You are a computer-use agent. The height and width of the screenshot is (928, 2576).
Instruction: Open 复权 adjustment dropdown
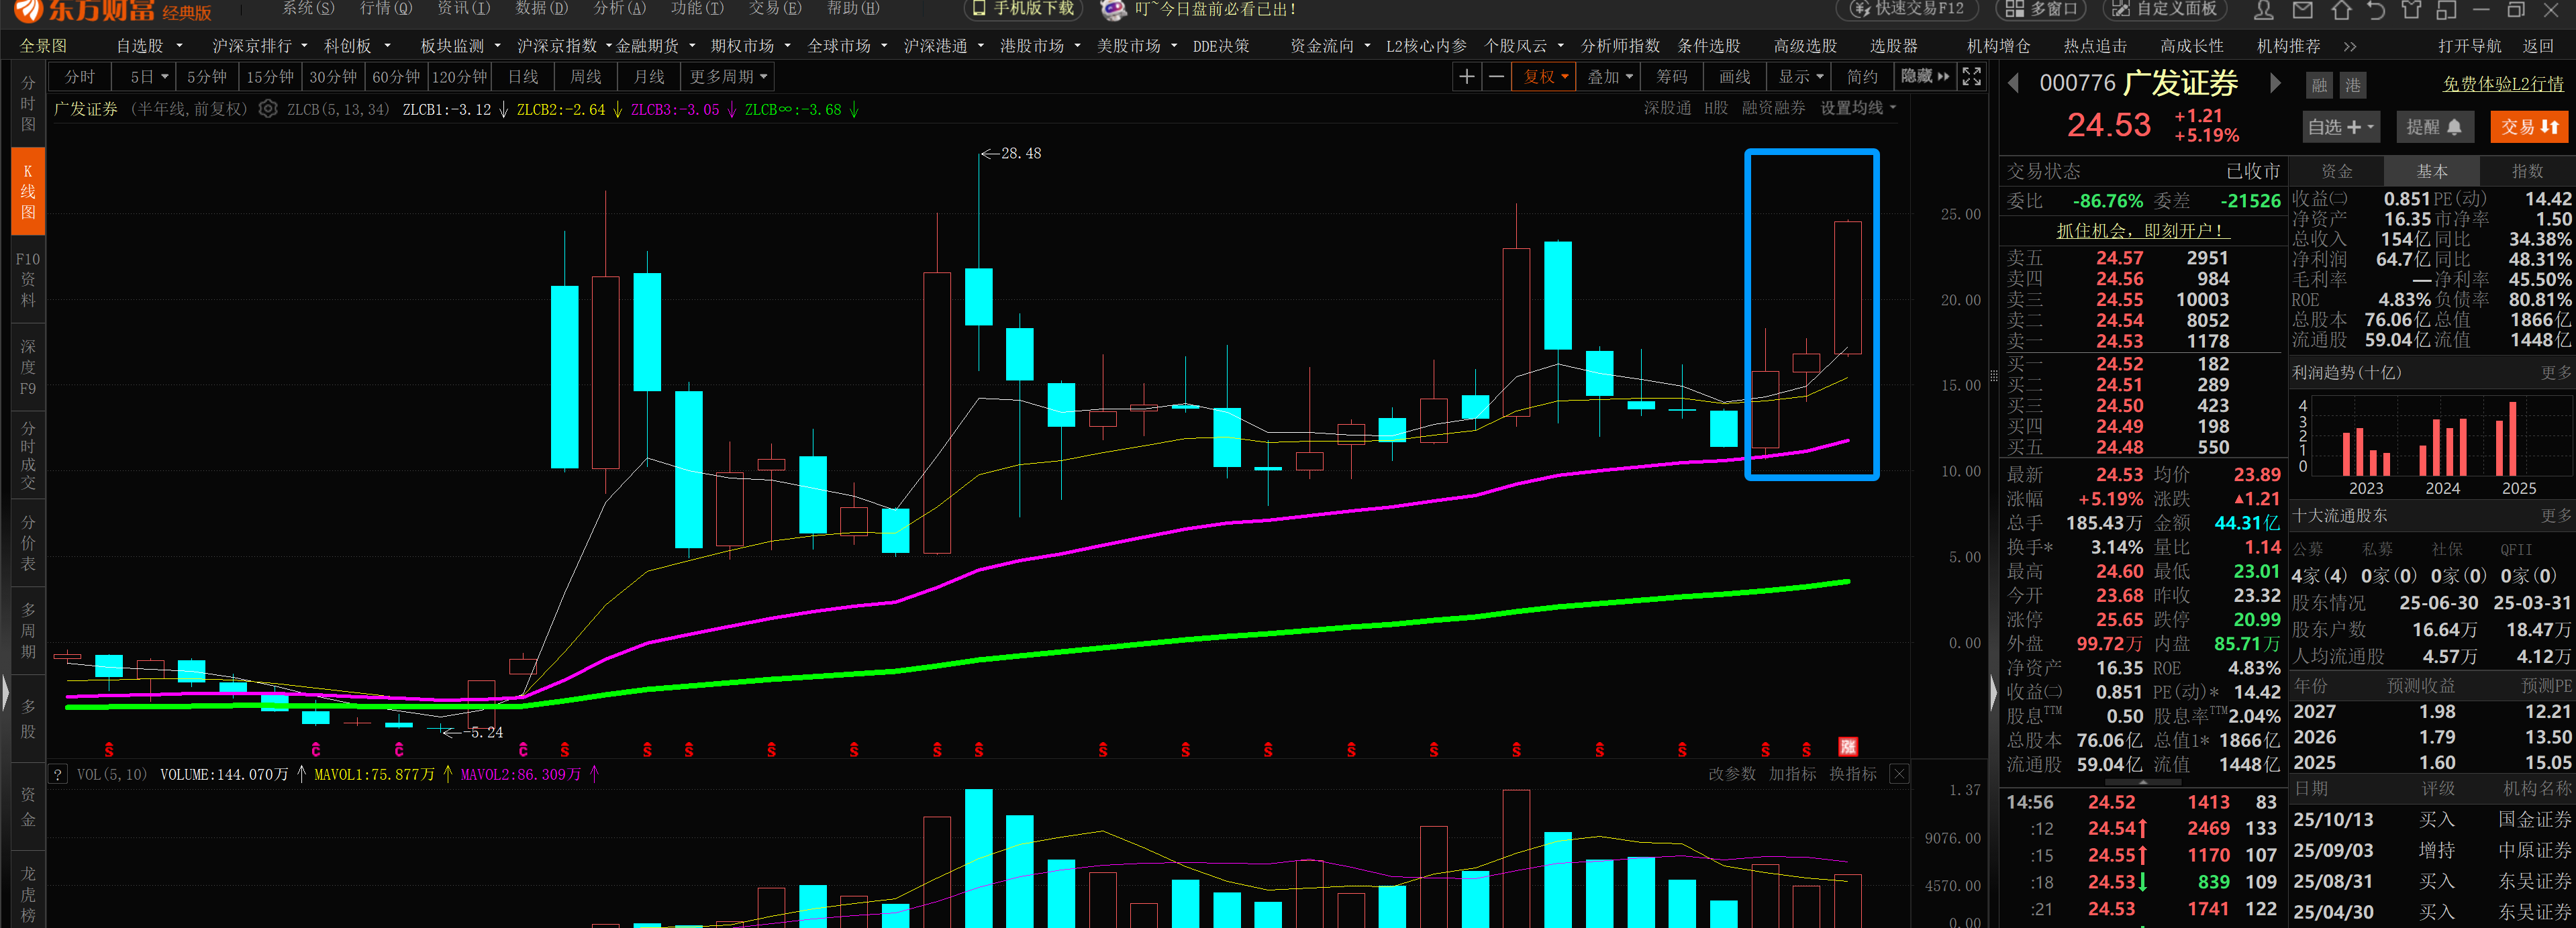click(x=1545, y=77)
